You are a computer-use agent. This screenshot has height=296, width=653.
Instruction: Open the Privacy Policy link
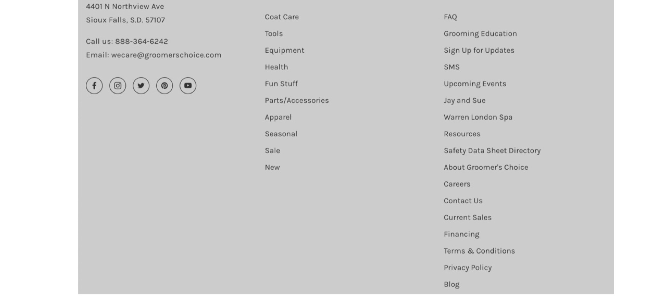tap(468, 268)
